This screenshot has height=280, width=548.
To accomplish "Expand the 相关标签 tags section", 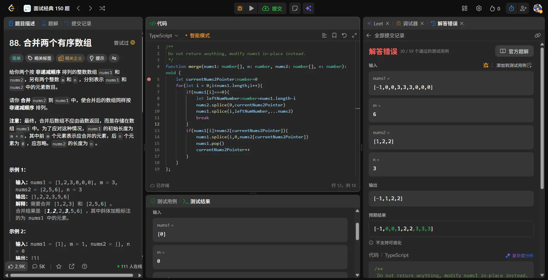I will pyautogui.click(x=40, y=58).
